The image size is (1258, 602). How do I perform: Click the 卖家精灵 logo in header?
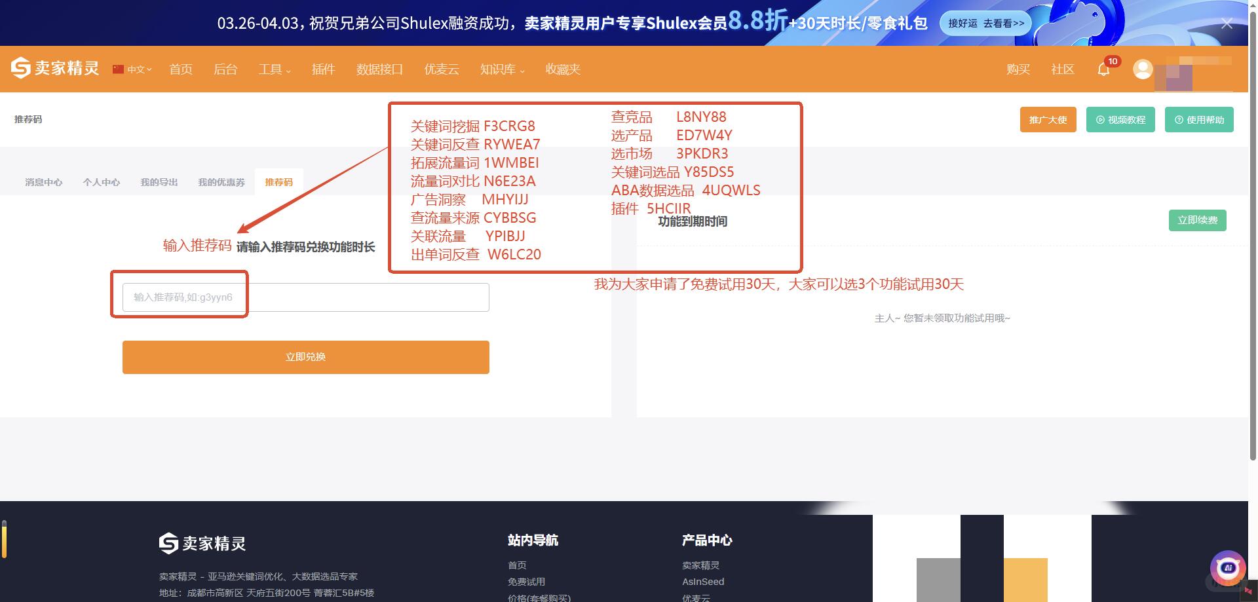(x=55, y=68)
